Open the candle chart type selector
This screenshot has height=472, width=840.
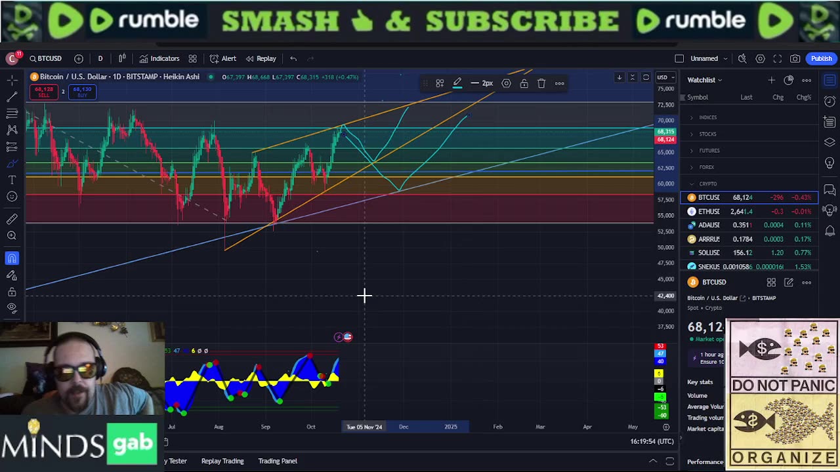click(122, 58)
